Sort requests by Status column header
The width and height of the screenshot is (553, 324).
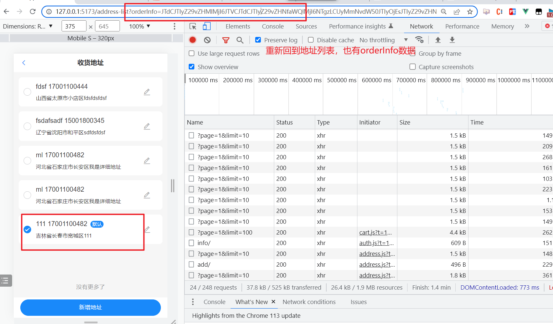294,122
